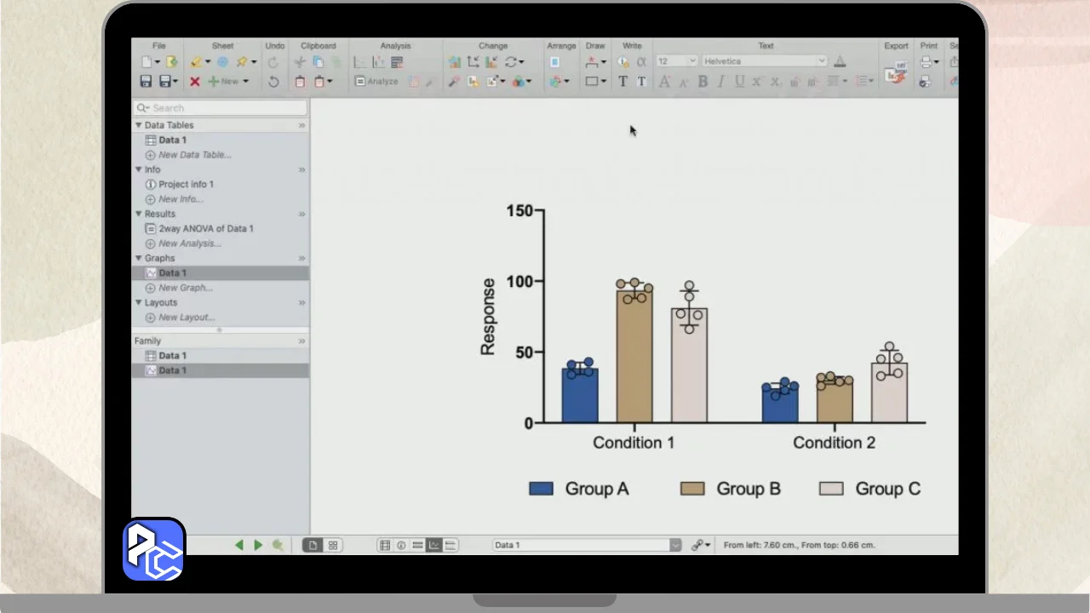
Task: Open the color scheme dropdown in Change group
Action: coord(520,82)
